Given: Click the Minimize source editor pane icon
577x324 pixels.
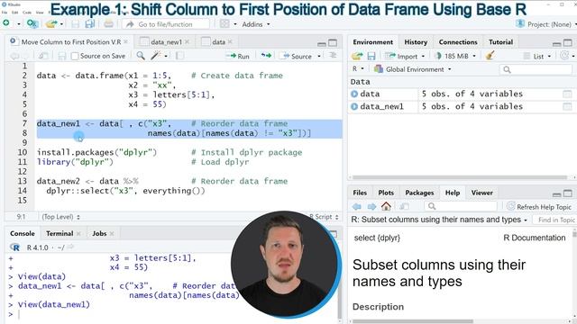Looking at the screenshot, I should [x=322, y=44].
